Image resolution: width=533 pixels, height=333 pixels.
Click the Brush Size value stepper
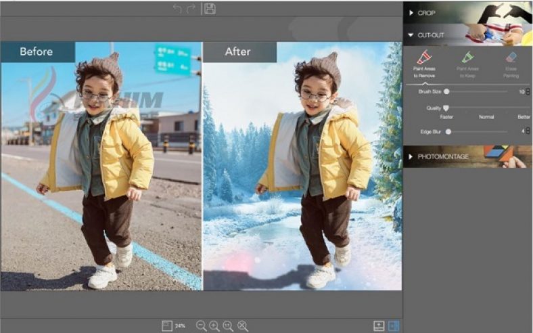528,91
